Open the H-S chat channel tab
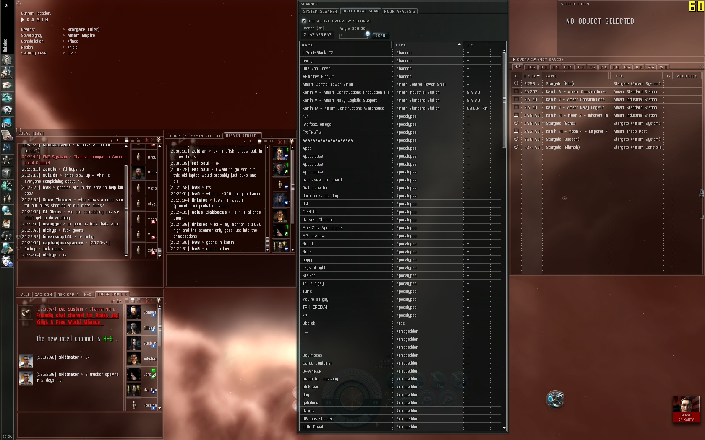The height and width of the screenshot is (440, 705). pyautogui.click(x=87, y=295)
